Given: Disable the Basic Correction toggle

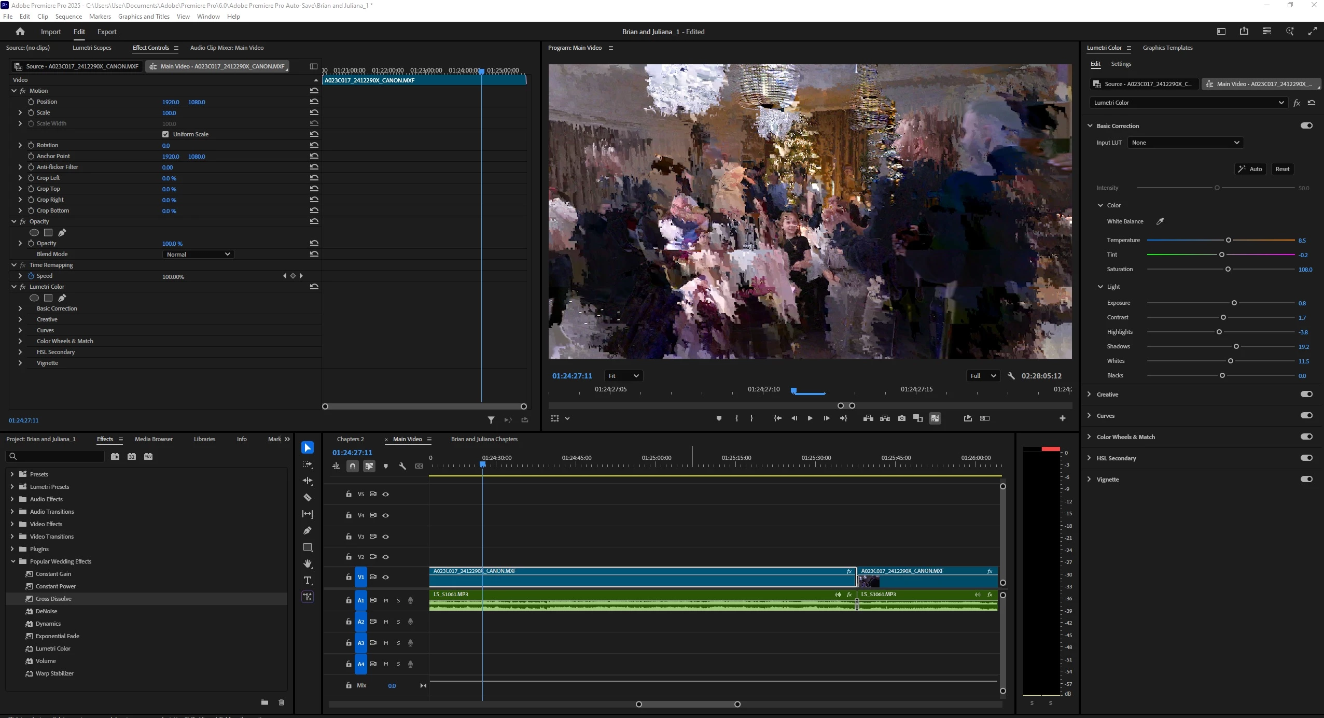Looking at the screenshot, I should tap(1306, 125).
